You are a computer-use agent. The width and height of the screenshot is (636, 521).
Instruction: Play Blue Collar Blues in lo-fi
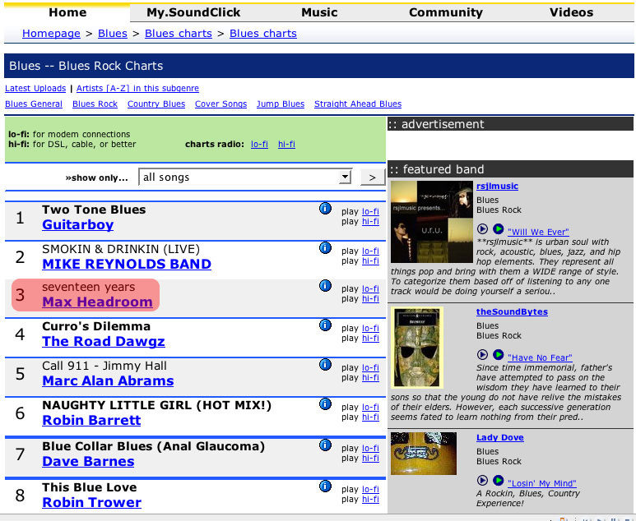(370, 448)
